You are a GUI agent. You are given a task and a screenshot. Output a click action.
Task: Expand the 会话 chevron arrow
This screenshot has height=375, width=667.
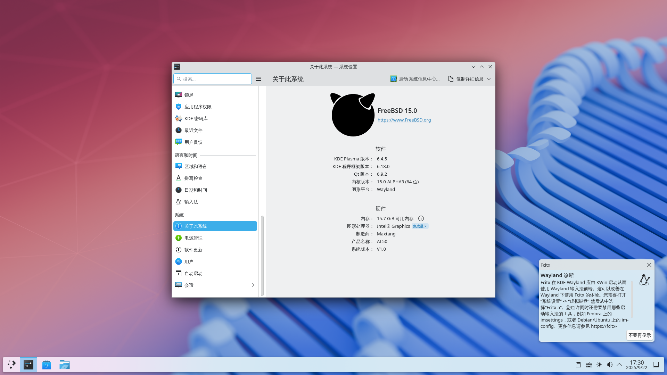(x=253, y=285)
